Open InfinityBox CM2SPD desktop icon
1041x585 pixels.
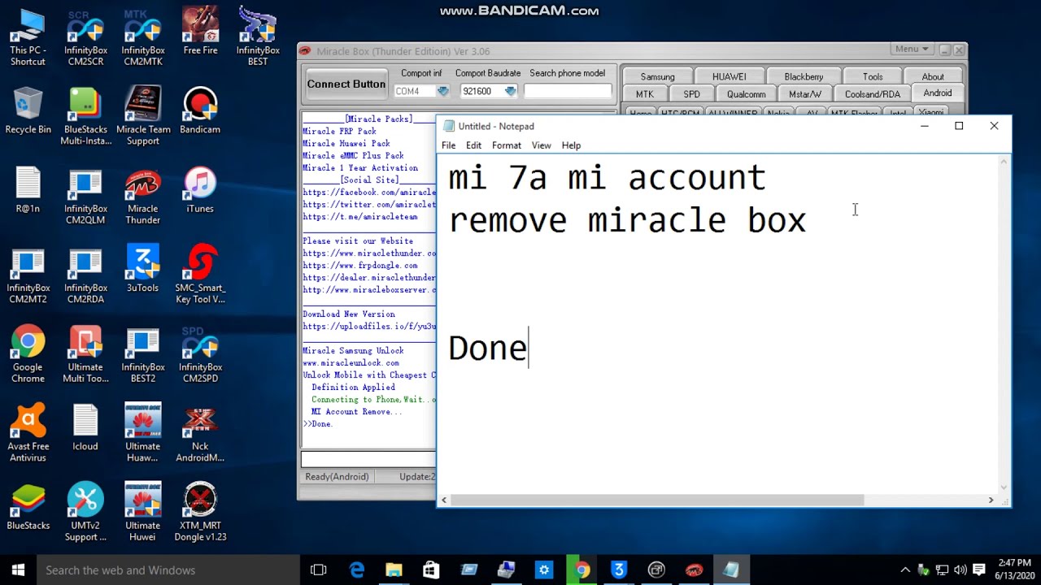[200, 354]
